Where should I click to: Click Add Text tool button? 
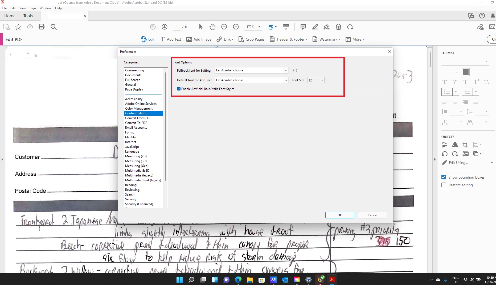pos(171,40)
